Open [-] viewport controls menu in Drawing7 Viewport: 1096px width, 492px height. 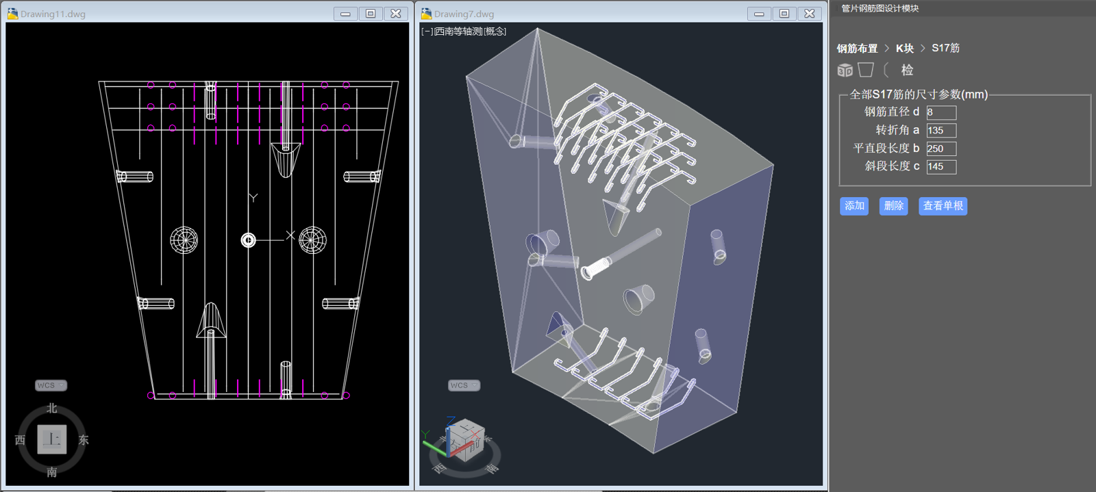(427, 31)
